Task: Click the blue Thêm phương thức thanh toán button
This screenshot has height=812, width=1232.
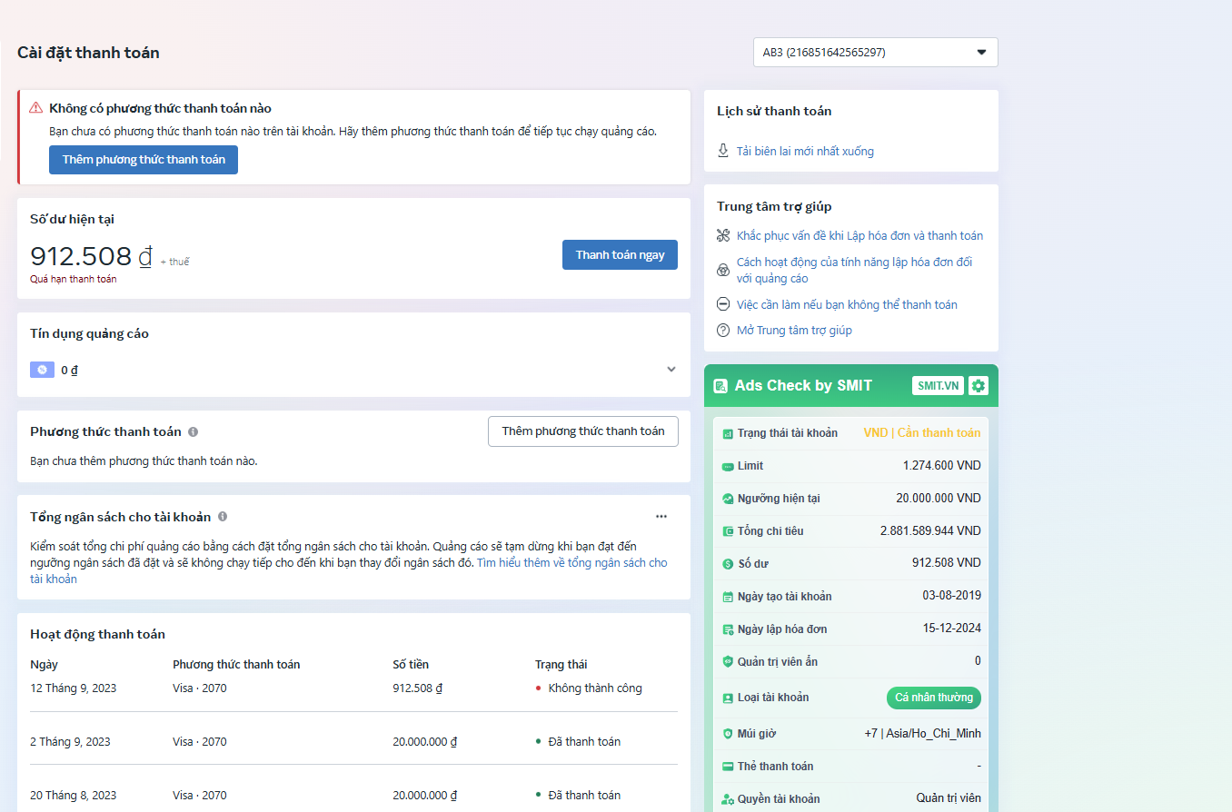Action: coord(144,160)
